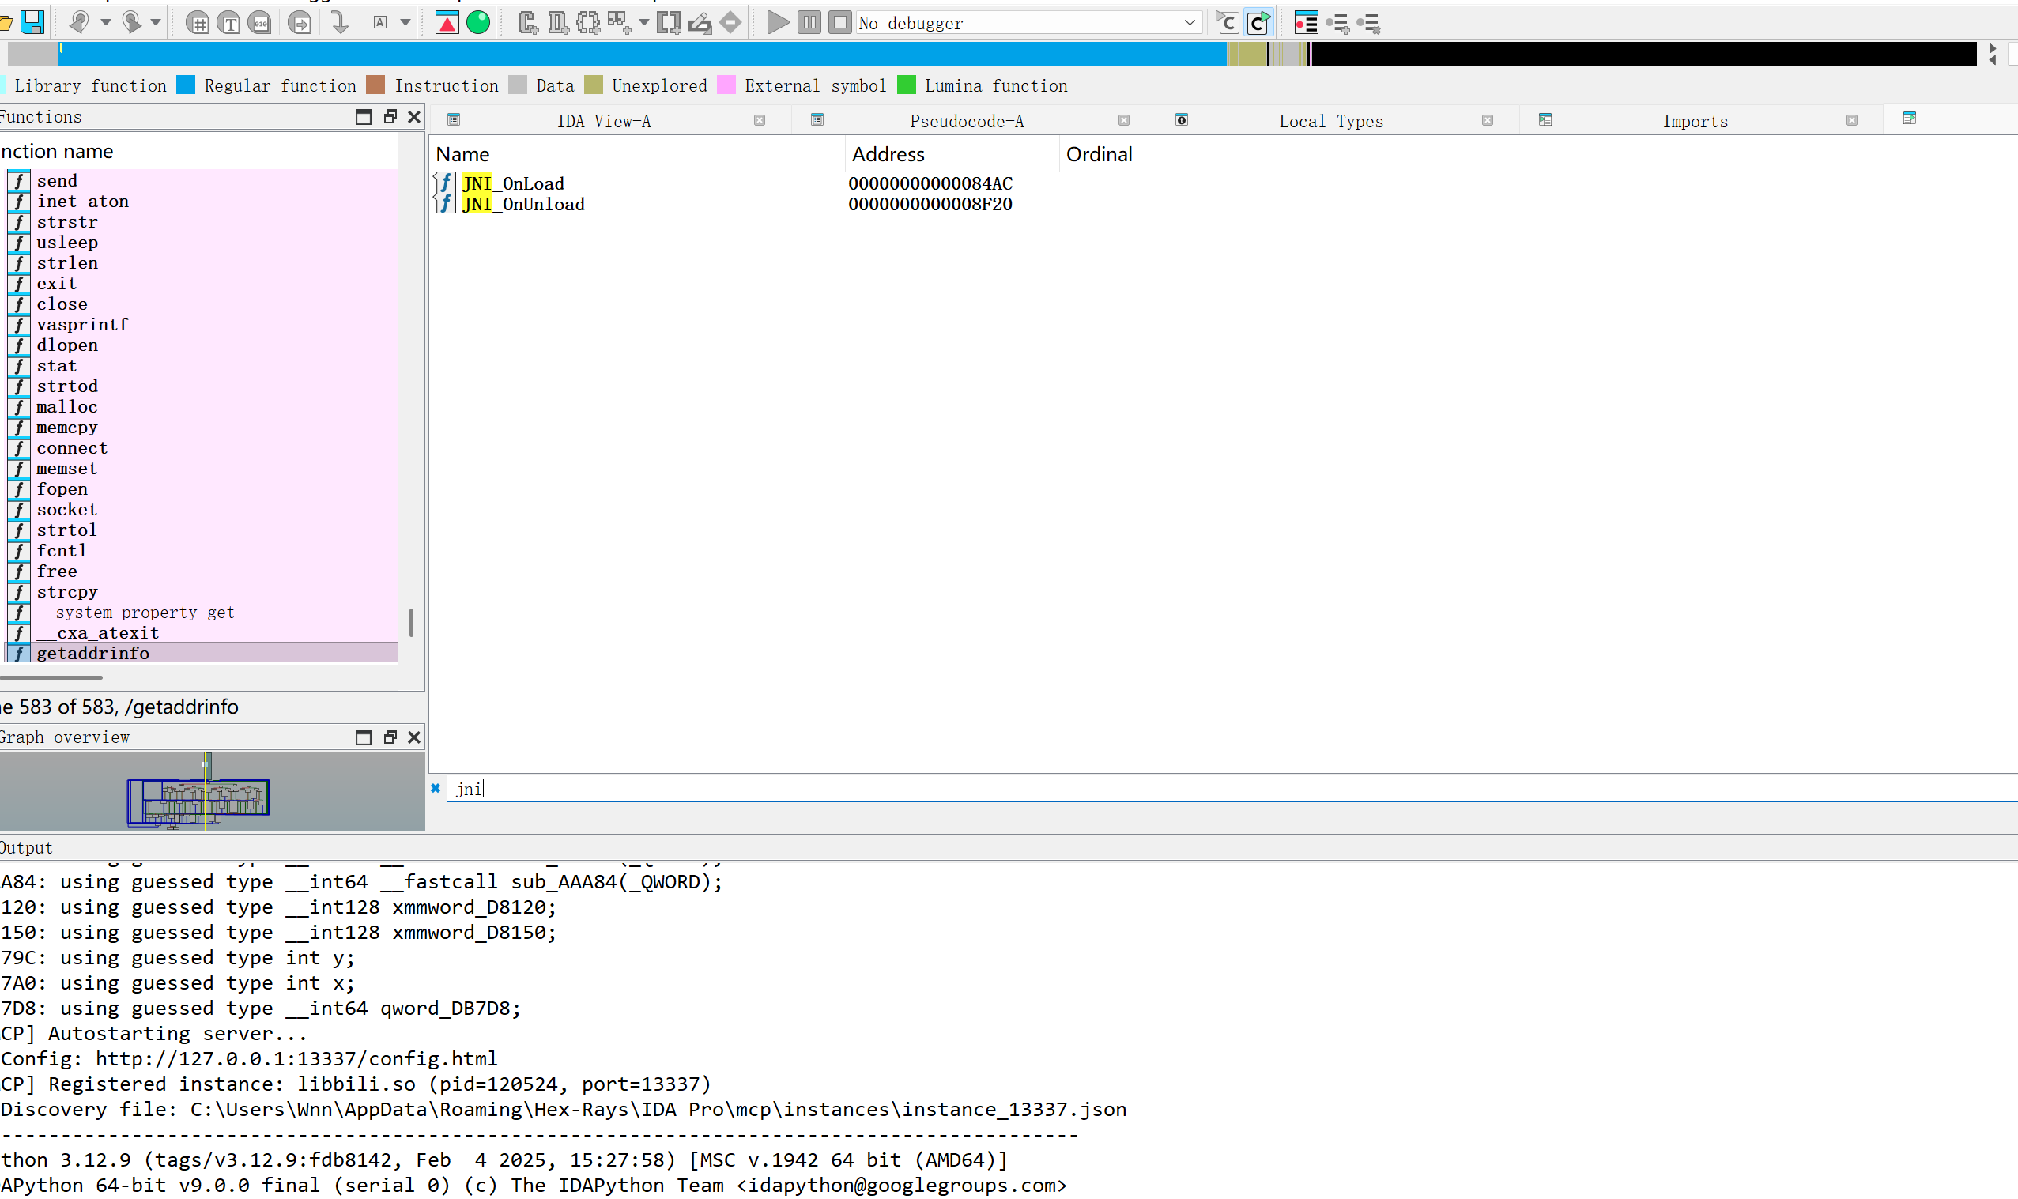Close the Imports tab
Screen dimensions: 2018x1199
click(1851, 120)
